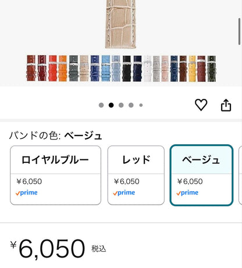Screen dimensions: 242x268
Task: Select the ベージュ band color option
Action: click(201, 175)
